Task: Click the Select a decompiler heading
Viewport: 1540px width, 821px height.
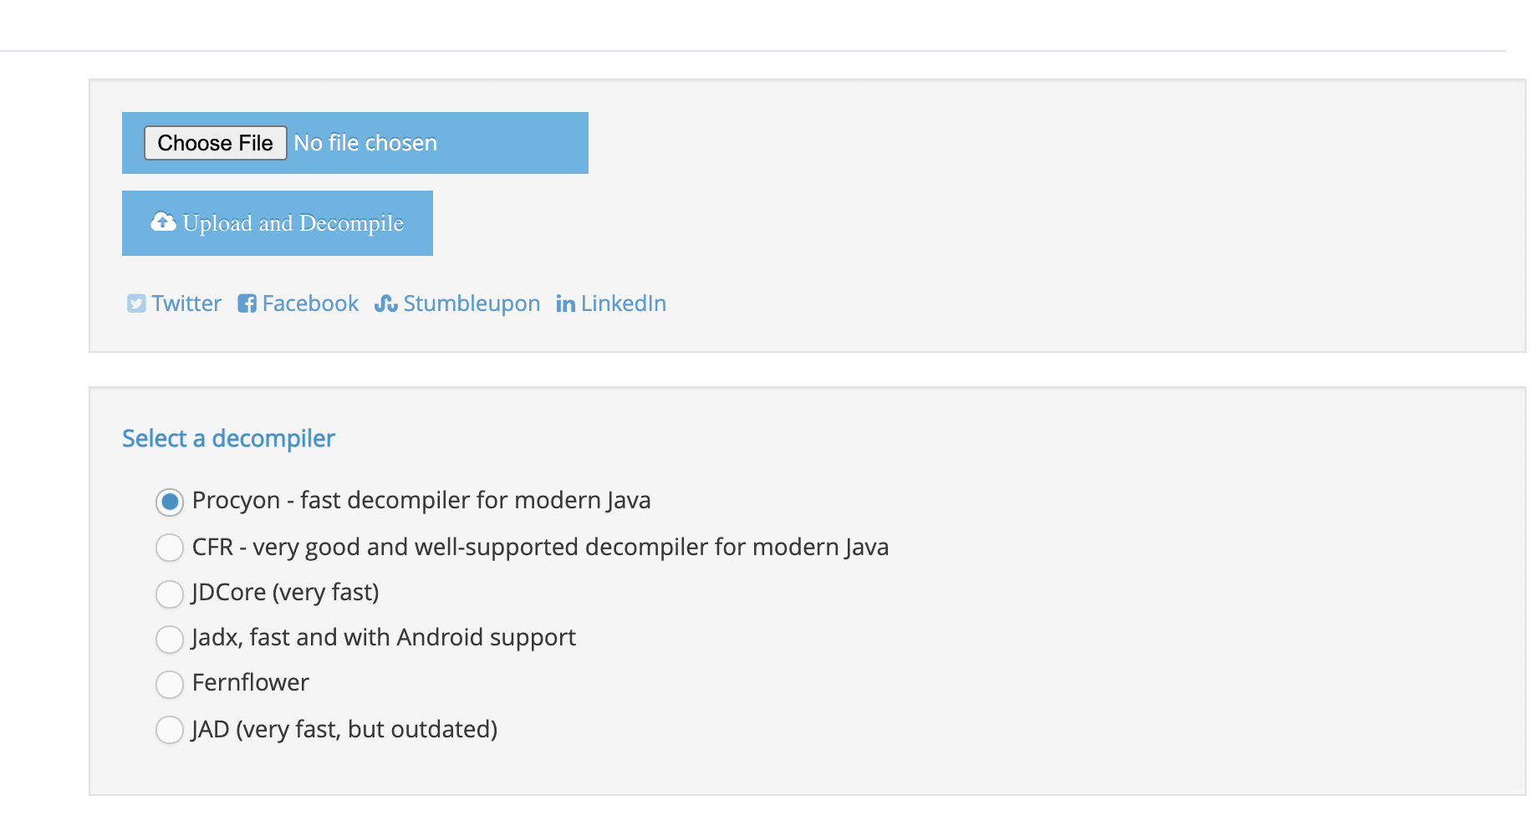Action: click(228, 438)
